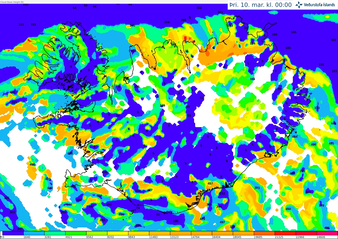Click the map value 338
The width and height of the screenshot is (338, 239).
click(x=232, y=227)
